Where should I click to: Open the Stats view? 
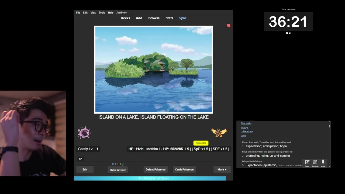tap(169, 18)
